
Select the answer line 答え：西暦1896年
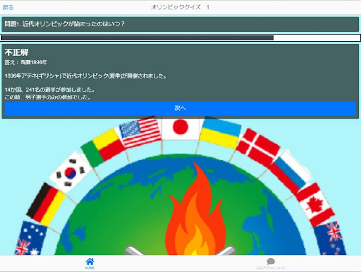(x=26, y=62)
